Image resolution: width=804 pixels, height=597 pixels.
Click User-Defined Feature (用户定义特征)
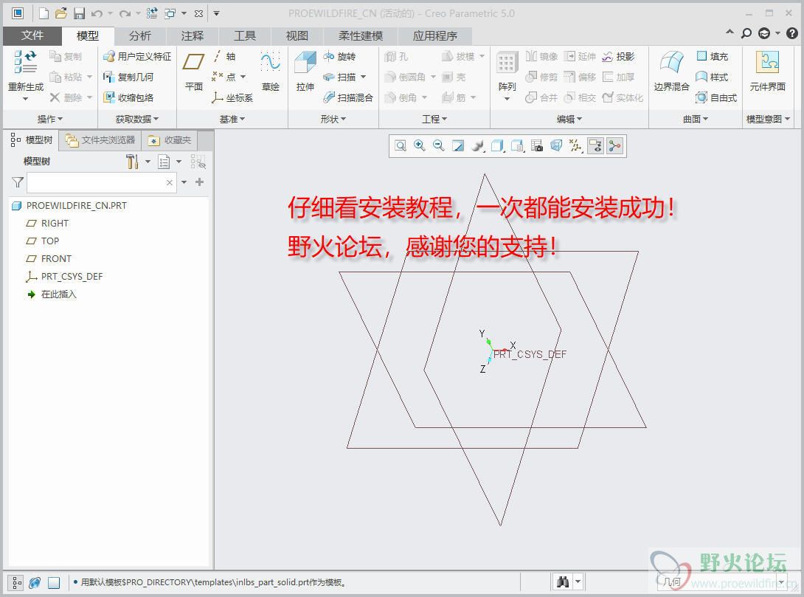point(137,56)
